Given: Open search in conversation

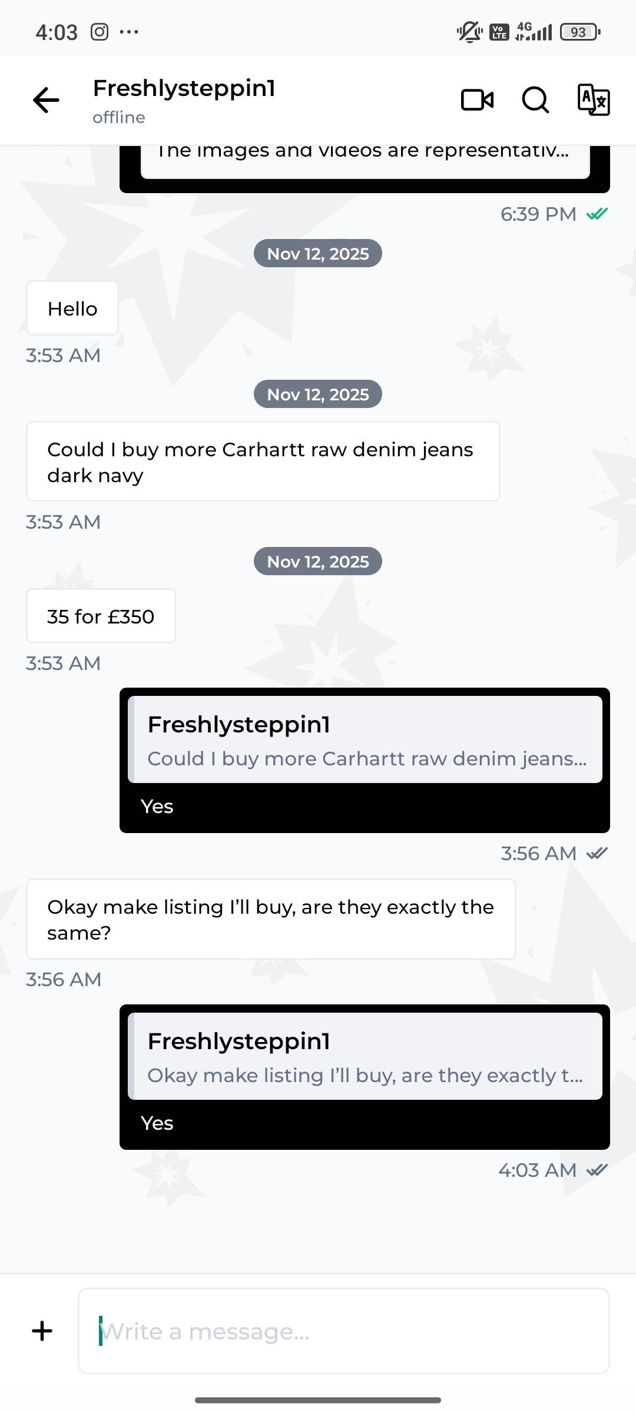Looking at the screenshot, I should [x=535, y=100].
